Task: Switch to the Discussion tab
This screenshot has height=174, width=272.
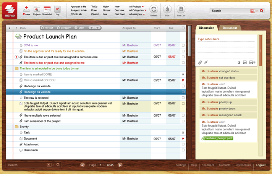Action: (206, 28)
